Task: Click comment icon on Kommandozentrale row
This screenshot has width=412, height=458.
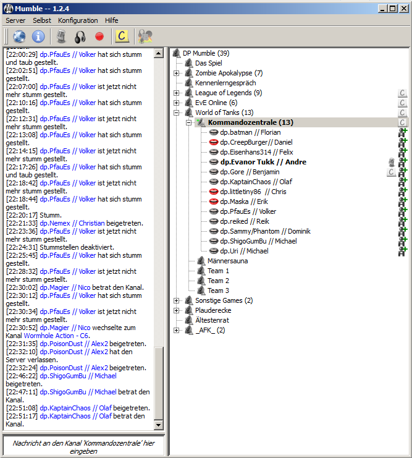Action: pos(402,122)
